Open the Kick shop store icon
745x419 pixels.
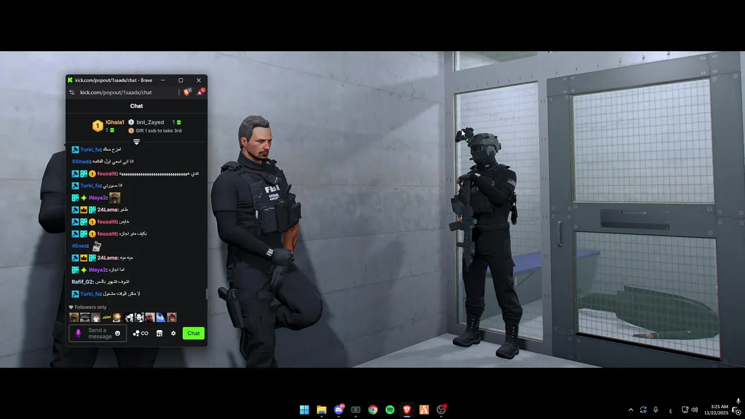pyautogui.click(x=159, y=333)
